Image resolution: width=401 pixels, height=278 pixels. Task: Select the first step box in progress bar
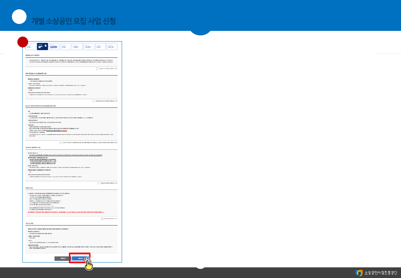click(31, 46)
